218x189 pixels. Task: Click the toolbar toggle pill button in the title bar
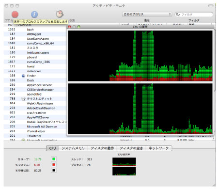click(x=211, y=6)
